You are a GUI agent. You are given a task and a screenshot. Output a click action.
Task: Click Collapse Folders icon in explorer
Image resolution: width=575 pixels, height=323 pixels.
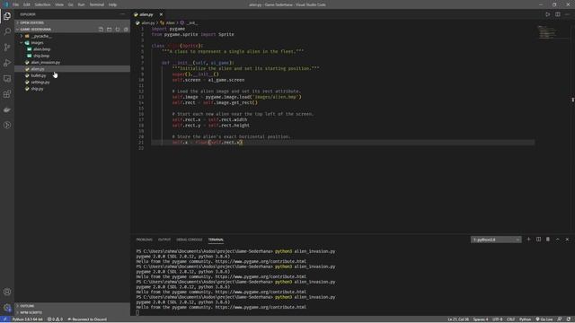tap(126, 30)
